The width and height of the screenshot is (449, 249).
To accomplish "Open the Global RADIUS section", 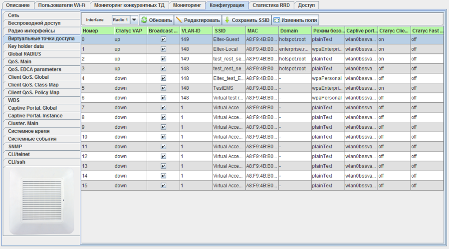I will point(42,54).
